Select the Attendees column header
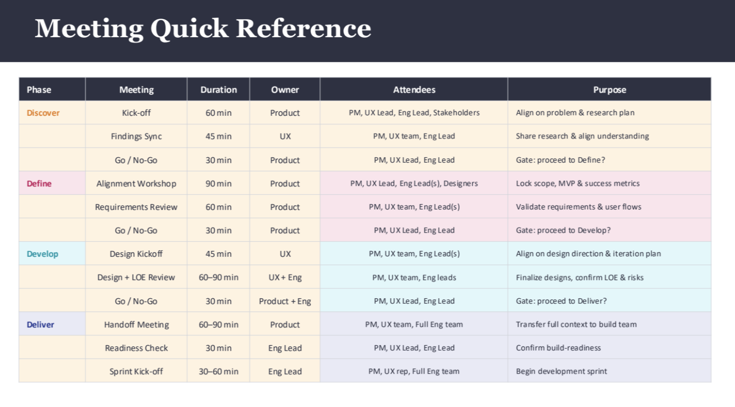Screen dimensions: 735x407 (413, 89)
